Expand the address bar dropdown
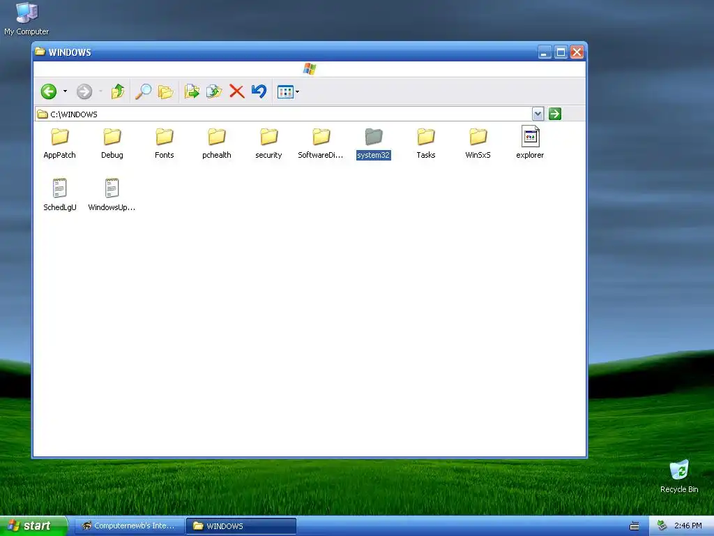Screen dimensions: 714x536 coord(538,114)
